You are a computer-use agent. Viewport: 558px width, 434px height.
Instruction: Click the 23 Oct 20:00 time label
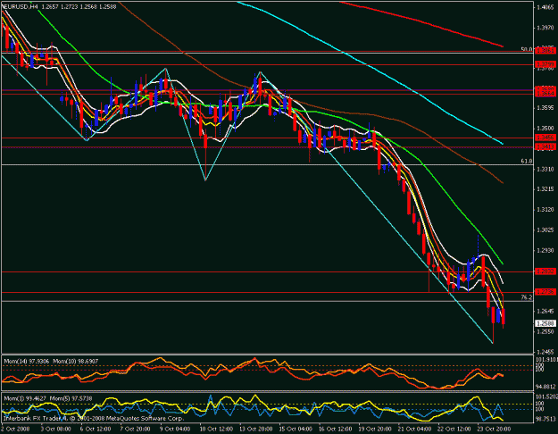[495, 429]
